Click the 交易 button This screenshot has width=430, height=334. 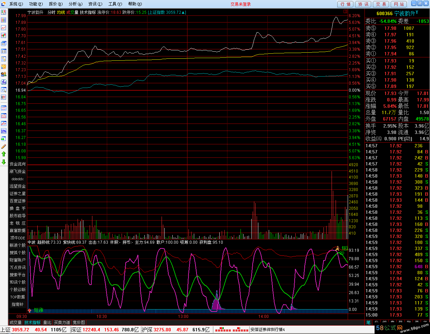381,4
